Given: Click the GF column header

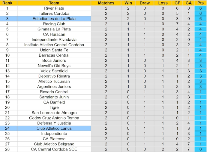Looking at the screenshot, I should click(x=177, y=3).
